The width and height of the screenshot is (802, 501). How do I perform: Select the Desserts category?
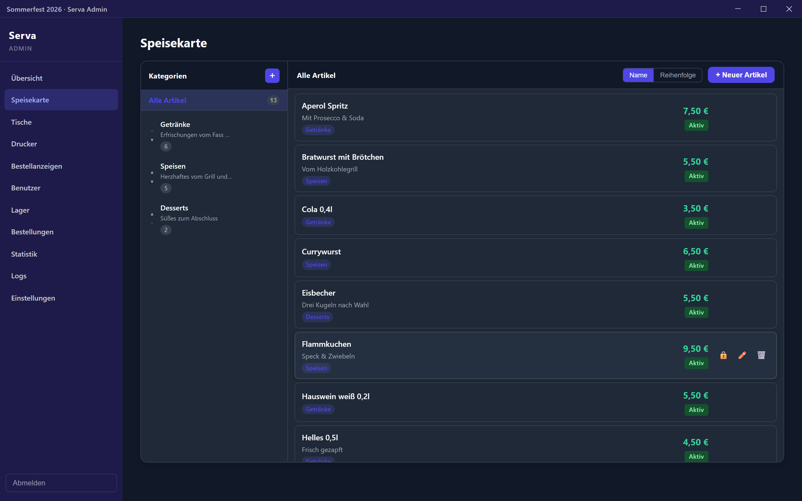(214, 219)
